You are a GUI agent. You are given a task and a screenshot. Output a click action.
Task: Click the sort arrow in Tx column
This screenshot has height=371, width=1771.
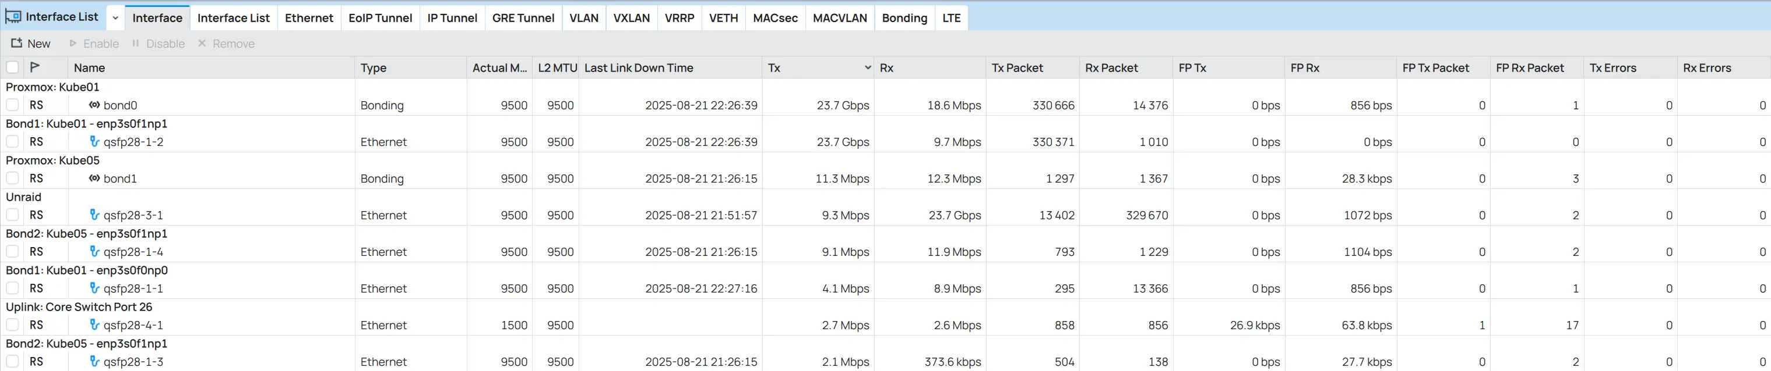[867, 67]
